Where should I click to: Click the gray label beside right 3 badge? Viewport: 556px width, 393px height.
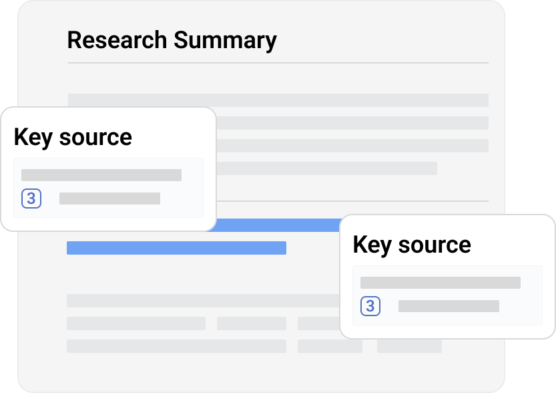click(x=449, y=306)
